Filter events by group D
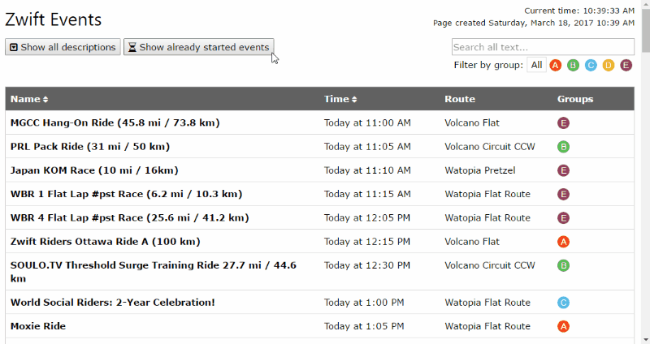The width and height of the screenshot is (650, 344). click(x=608, y=65)
